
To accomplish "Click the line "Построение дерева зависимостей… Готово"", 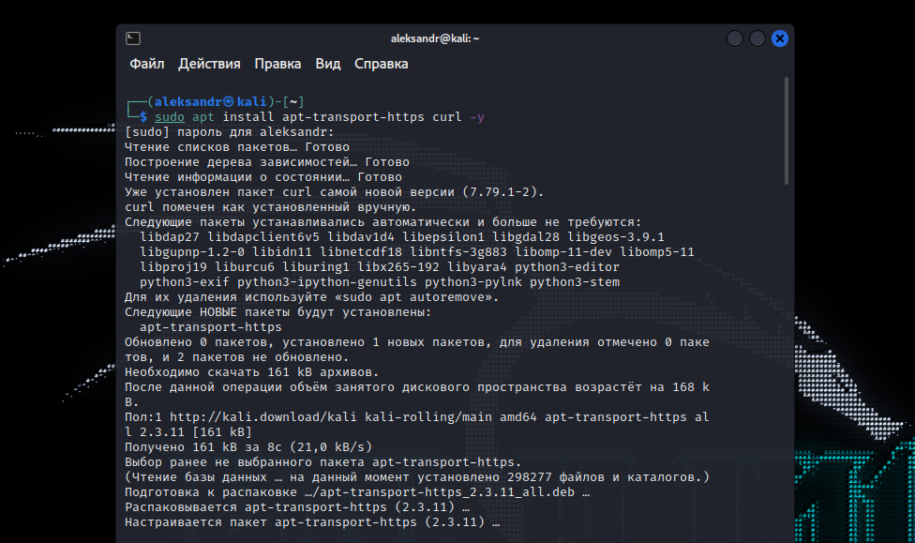I will [267, 161].
